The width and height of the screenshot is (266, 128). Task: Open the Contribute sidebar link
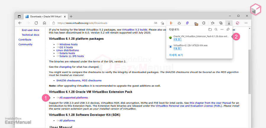(25, 40)
